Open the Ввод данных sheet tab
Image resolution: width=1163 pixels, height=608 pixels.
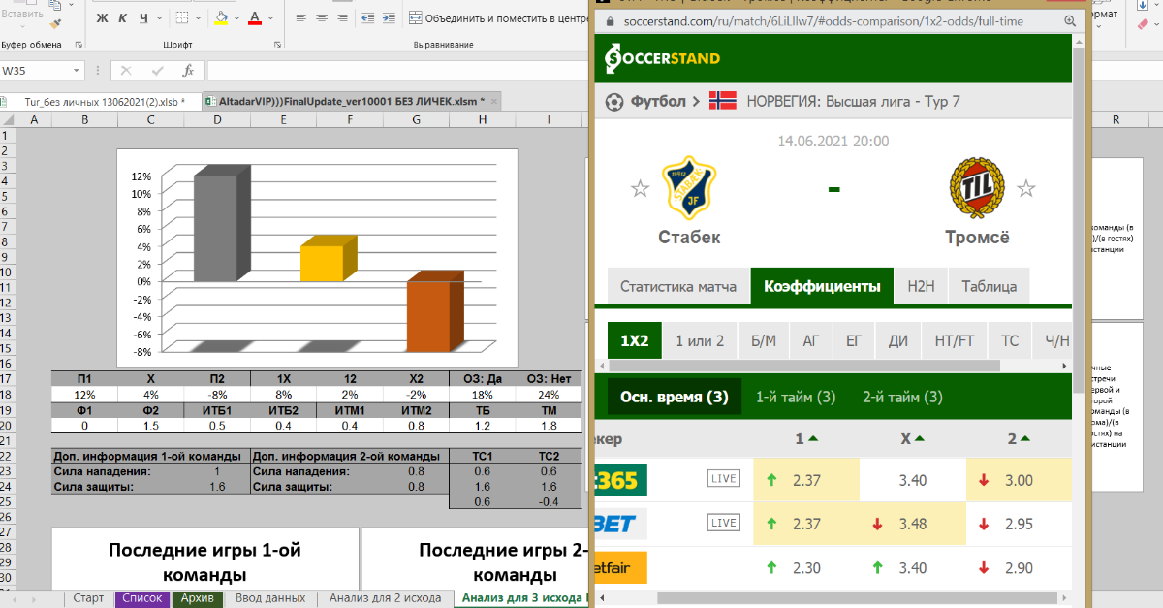(x=270, y=598)
